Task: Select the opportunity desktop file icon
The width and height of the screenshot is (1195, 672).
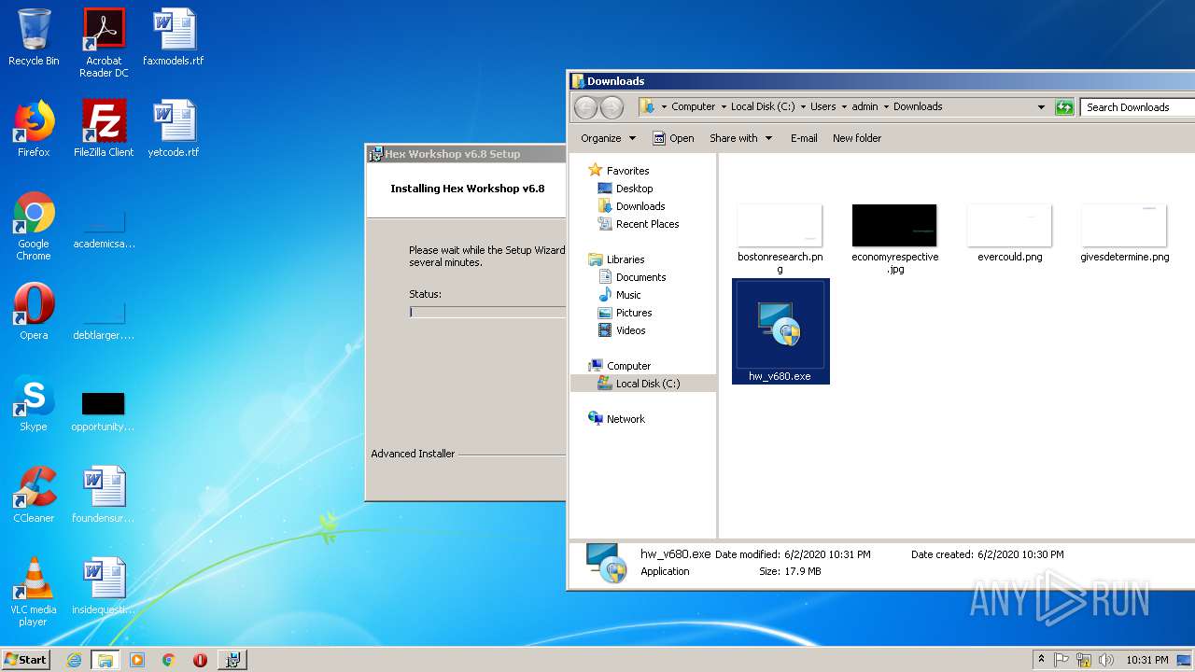Action: [104, 411]
